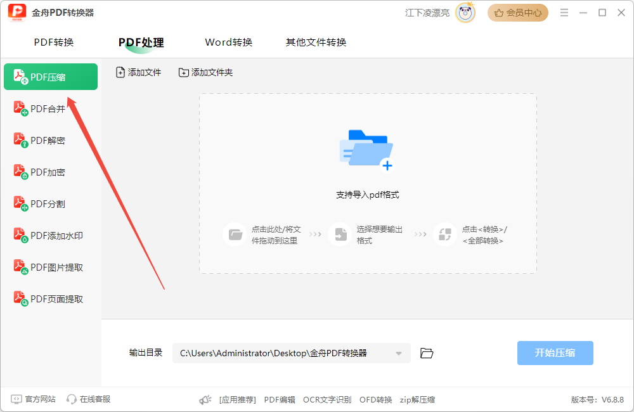This screenshot has height=412, width=634.
Task: Minimize the application window
Action: click(583, 13)
